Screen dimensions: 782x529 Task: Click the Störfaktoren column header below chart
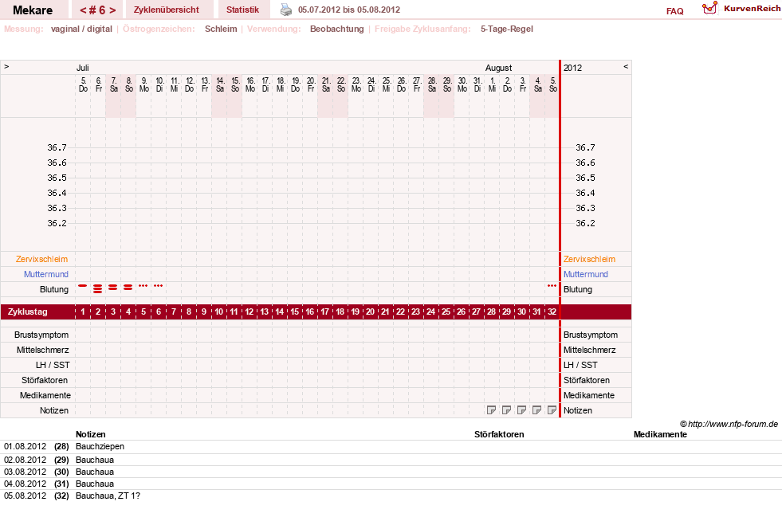[499, 434]
